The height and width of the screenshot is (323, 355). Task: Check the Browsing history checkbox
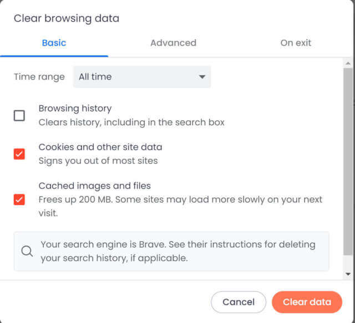pos(19,116)
